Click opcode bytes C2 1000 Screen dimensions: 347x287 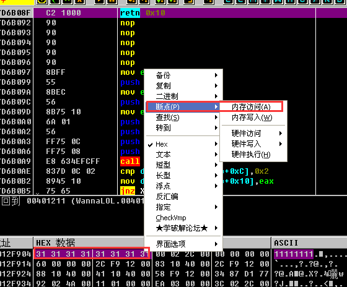tap(63, 13)
